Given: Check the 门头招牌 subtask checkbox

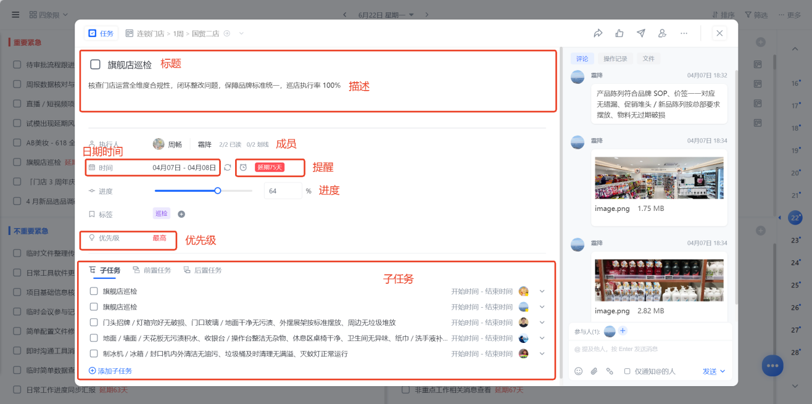Looking at the screenshot, I should (94, 322).
